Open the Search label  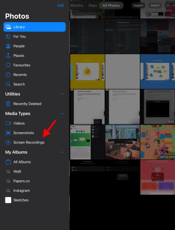click(x=19, y=84)
